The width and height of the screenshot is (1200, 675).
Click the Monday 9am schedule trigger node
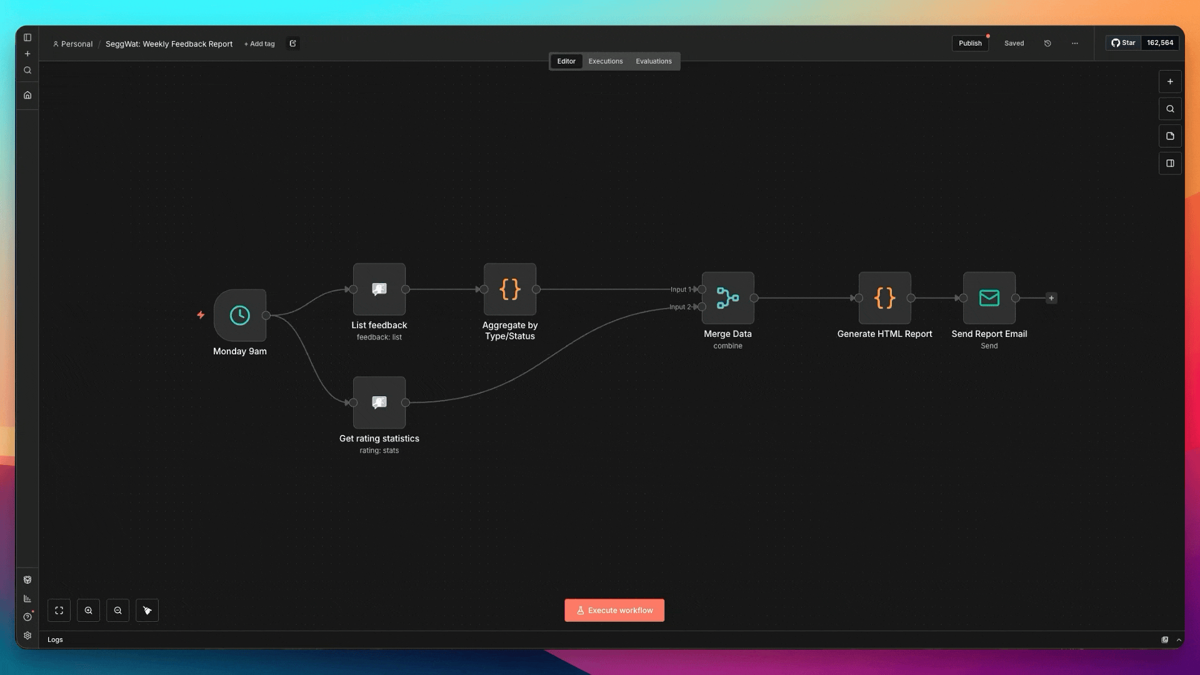click(x=240, y=316)
